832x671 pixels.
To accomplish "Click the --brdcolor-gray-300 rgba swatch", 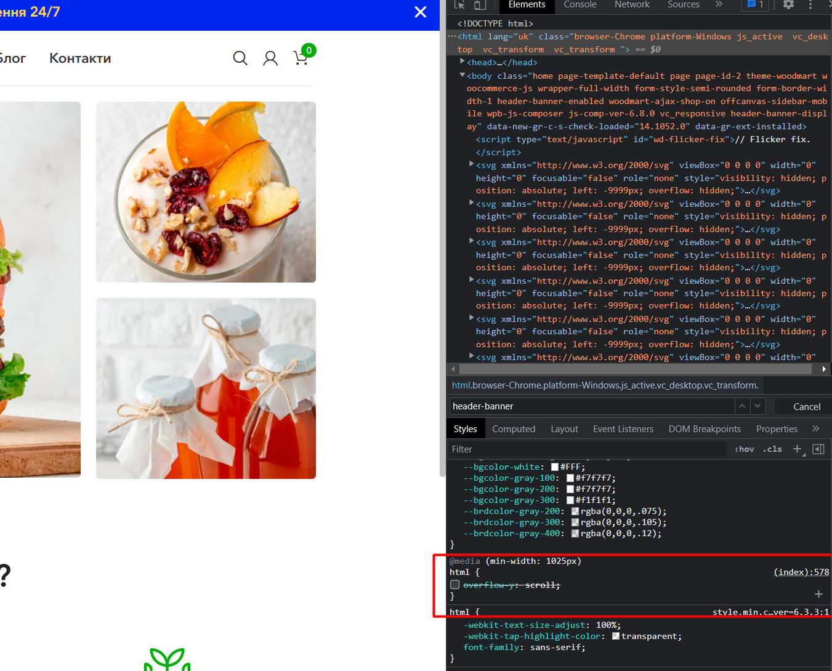I will coord(575,523).
